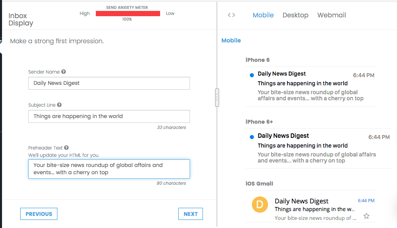Focus the Sender Name input field
The image size is (397, 228).
point(109,83)
